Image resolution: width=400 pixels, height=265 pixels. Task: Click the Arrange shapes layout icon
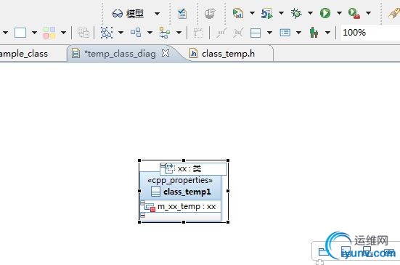coord(136,33)
